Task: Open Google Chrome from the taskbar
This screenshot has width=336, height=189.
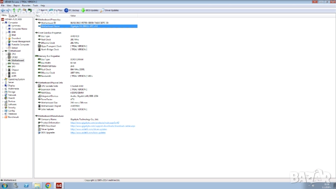Action: 48,185
